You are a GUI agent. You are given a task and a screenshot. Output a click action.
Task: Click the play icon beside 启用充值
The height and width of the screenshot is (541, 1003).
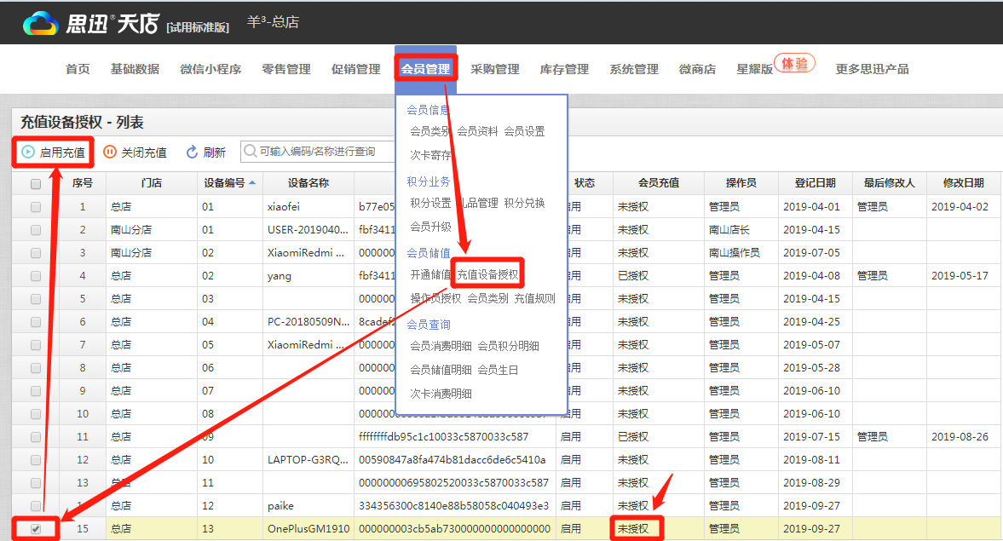coord(27,152)
